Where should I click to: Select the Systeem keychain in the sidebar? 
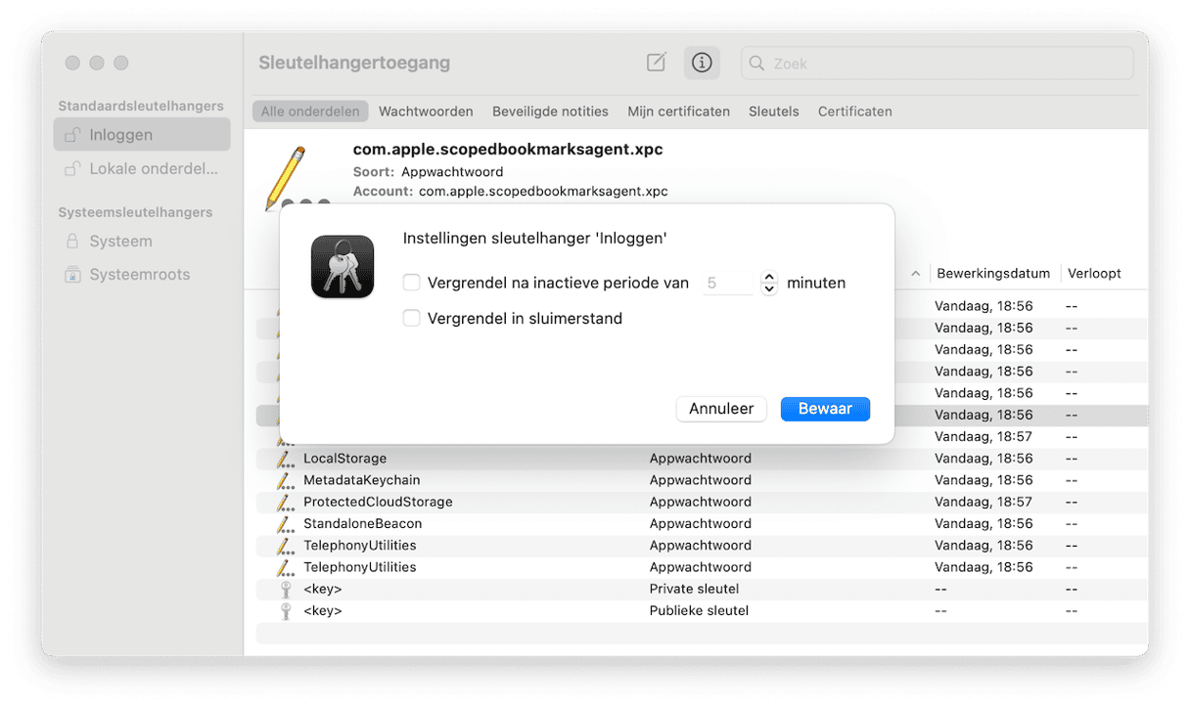(x=142, y=241)
